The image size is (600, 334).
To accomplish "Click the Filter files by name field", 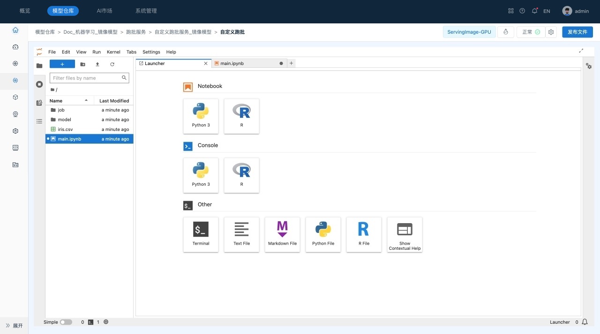I will tap(86, 78).
